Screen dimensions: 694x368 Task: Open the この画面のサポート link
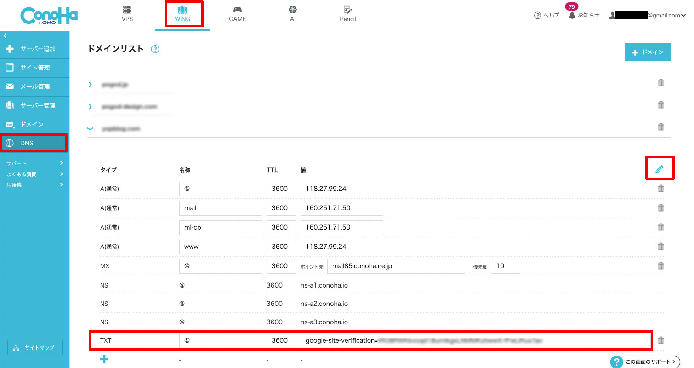click(645, 362)
